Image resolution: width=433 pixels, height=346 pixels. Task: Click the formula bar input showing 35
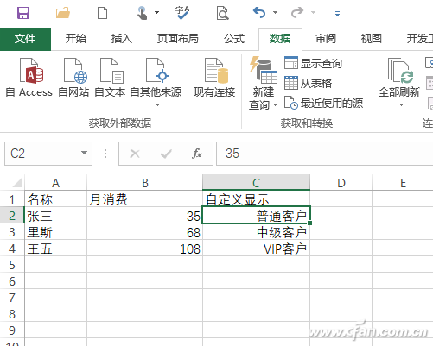324,154
